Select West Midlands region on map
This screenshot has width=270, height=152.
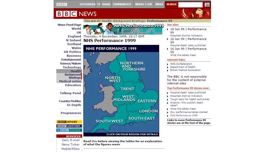click(124, 98)
